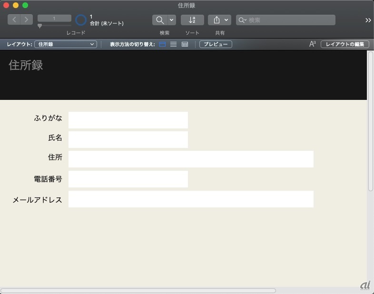
Task: Click the メールアドレス input field
Action: 191,199
